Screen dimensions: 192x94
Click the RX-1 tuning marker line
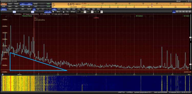34,44
